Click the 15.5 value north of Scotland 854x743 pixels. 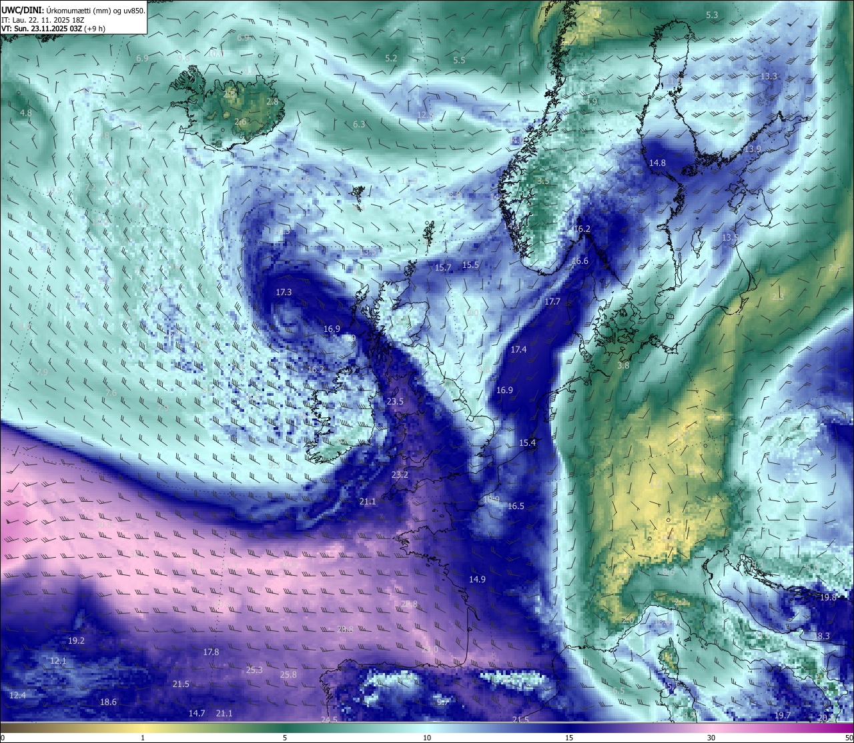(x=470, y=265)
